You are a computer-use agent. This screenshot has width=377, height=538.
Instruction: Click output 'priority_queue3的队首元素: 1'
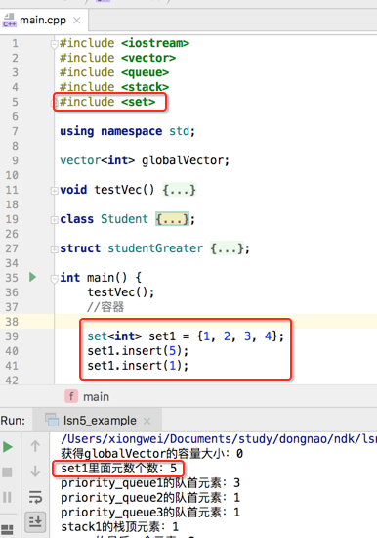(150, 513)
